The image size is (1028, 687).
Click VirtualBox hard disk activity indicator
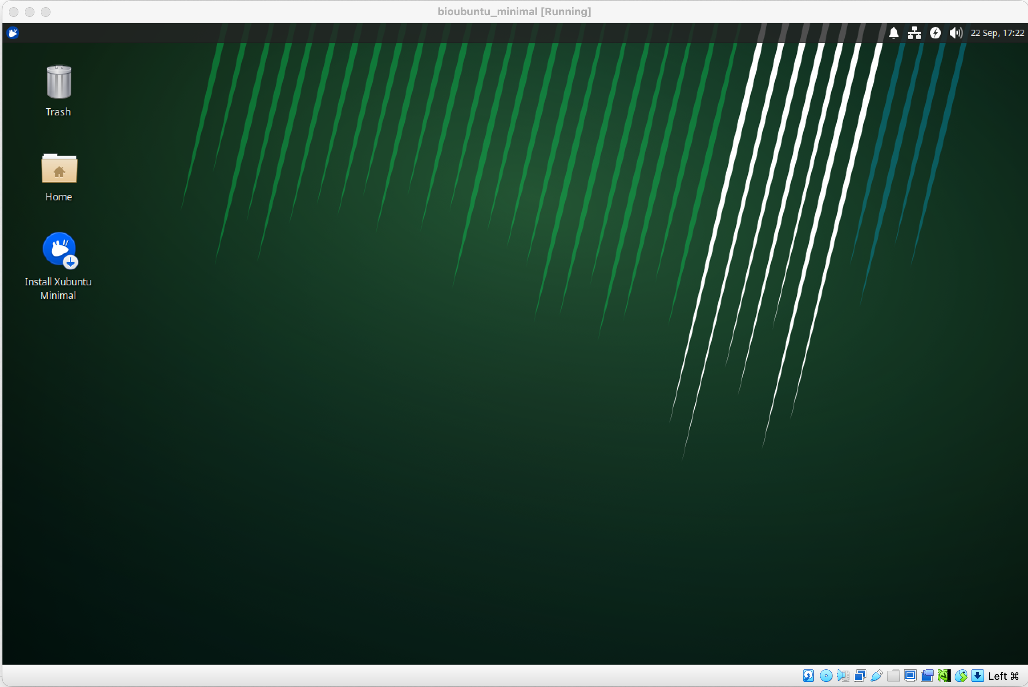(808, 676)
